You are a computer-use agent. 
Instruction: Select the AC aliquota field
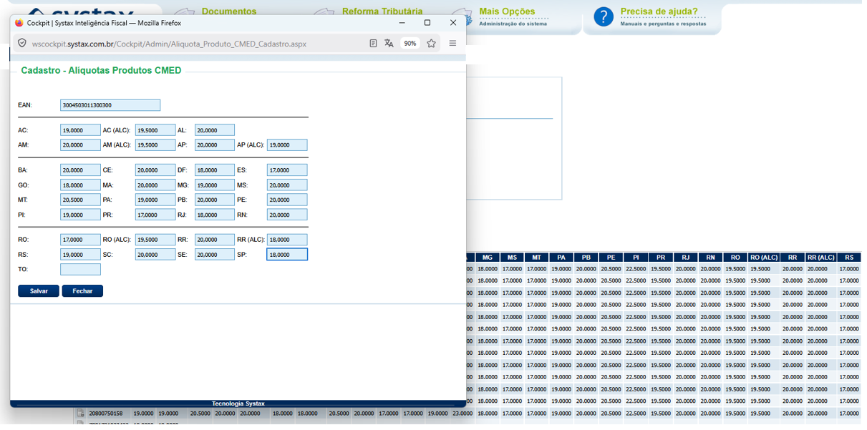click(80, 130)
